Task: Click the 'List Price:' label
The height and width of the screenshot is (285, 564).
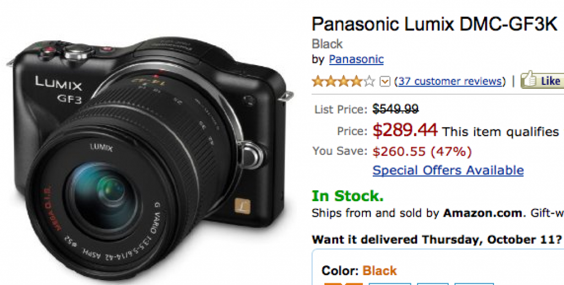Action: tap(340, 110)
